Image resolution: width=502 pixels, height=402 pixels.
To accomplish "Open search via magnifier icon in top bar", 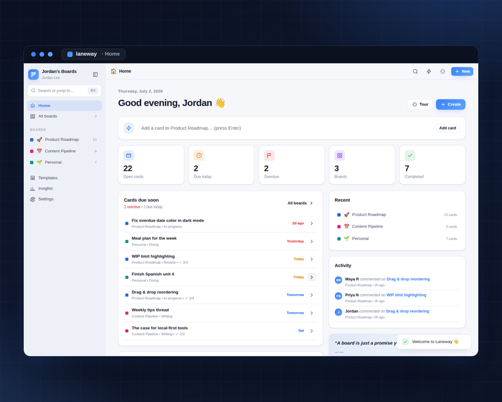I will pos(415,72).
